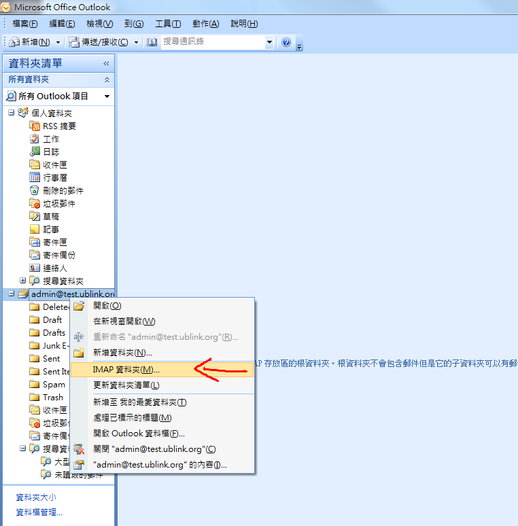The image size is (518, 526).
Task: Open the 行事曆 calendar folder
Action: (54, 177)
